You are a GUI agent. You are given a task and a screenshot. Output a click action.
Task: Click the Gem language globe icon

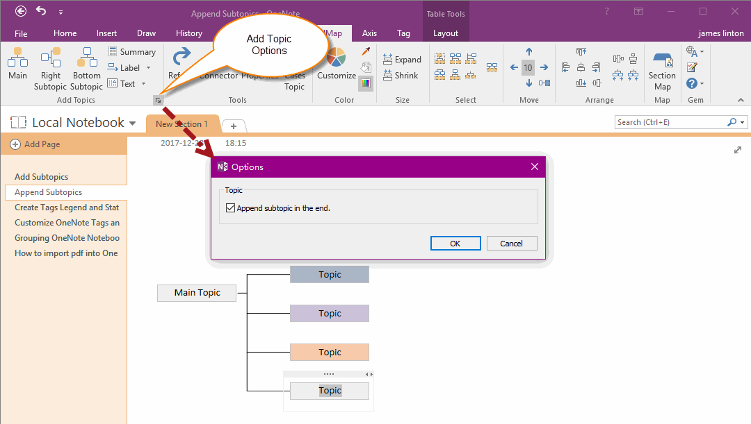point(691,51)
